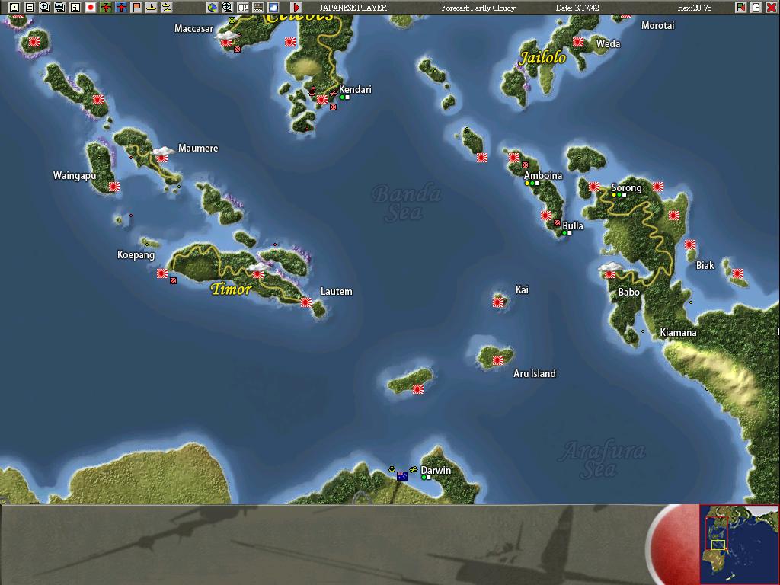Click the Pacific minimap thumbnail
Screen dimensions: 780x585
pos(739,544)
